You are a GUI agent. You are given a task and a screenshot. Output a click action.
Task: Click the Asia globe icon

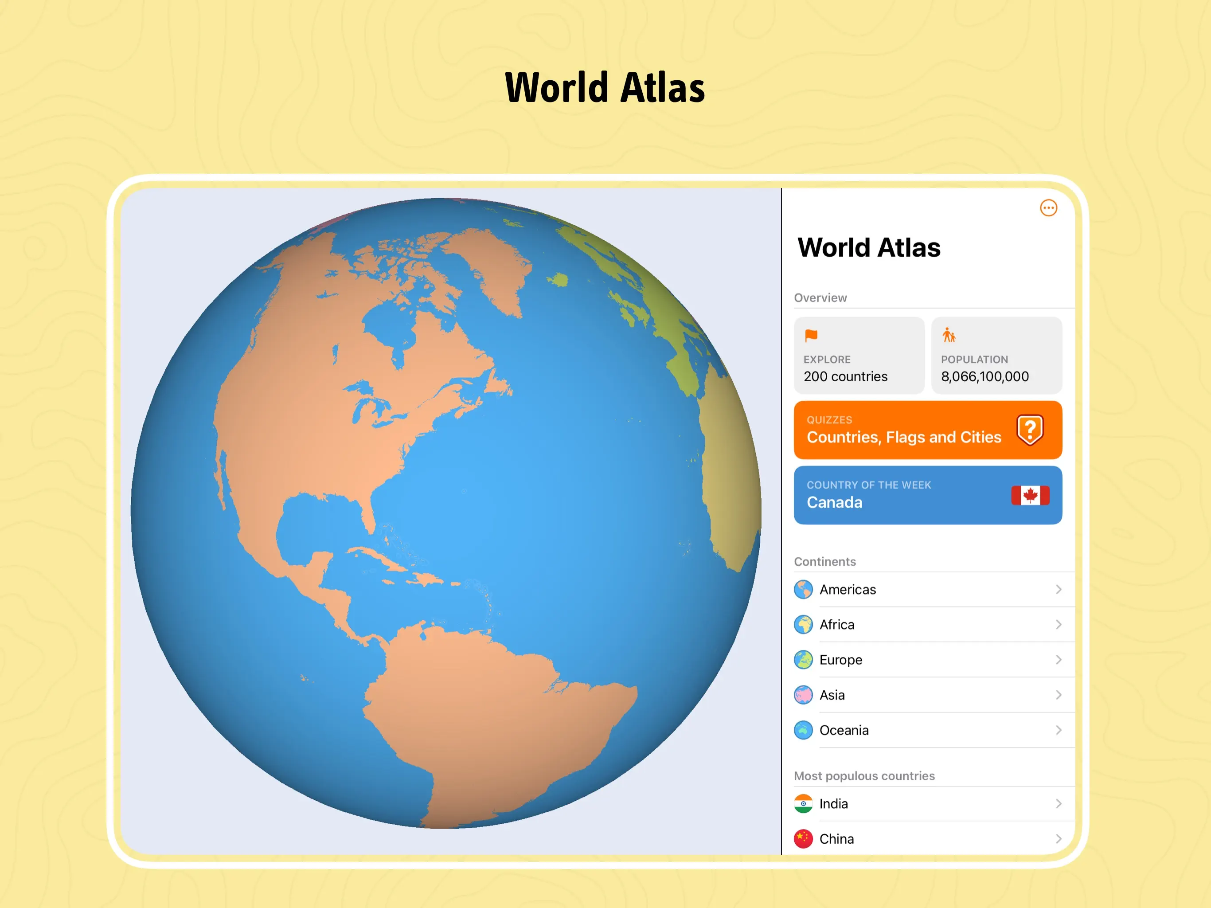click(x=803, y=695)
